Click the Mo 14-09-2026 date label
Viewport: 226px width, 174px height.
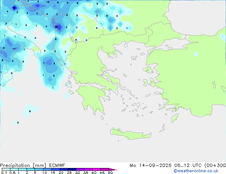(150, 165)
